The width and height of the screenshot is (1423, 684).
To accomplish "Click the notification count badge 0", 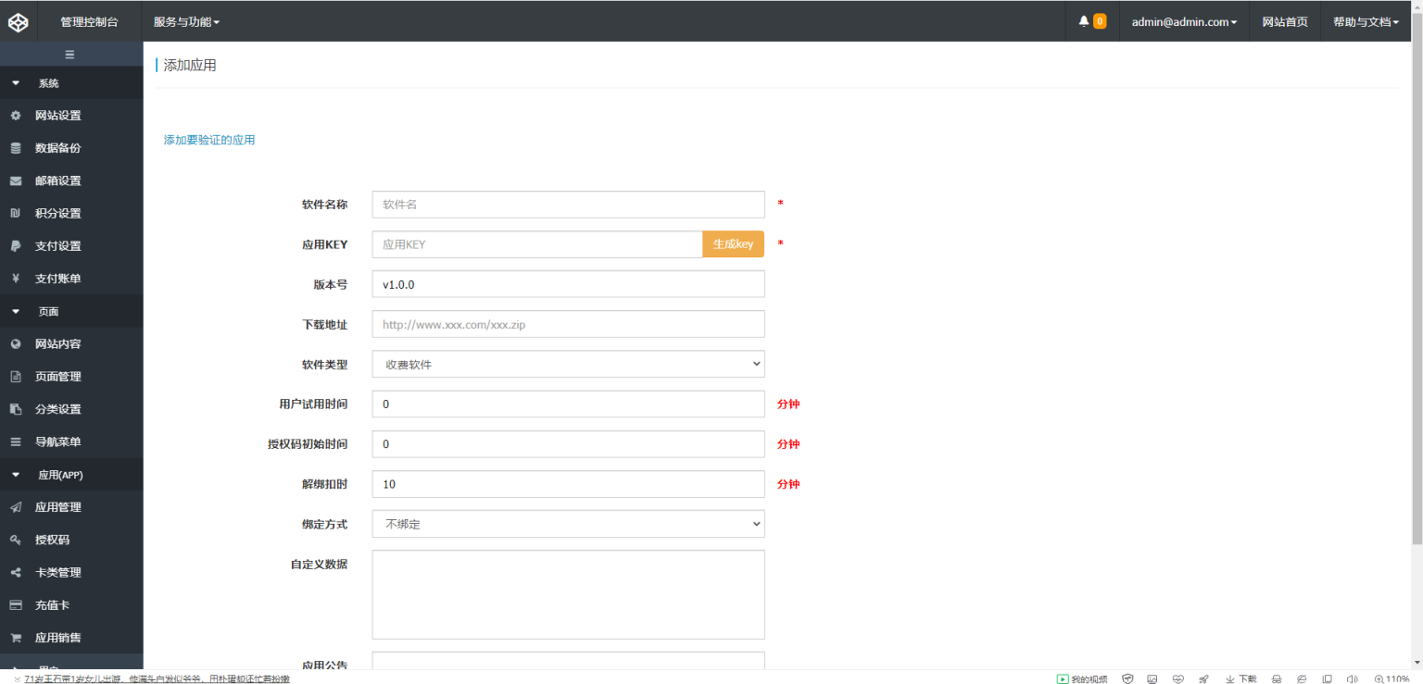I will point(1100,21).
